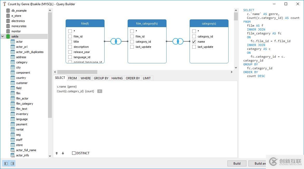Switch to the LIMIT tab
Viewport: 304px width, 169px height.
click(147, 78)
